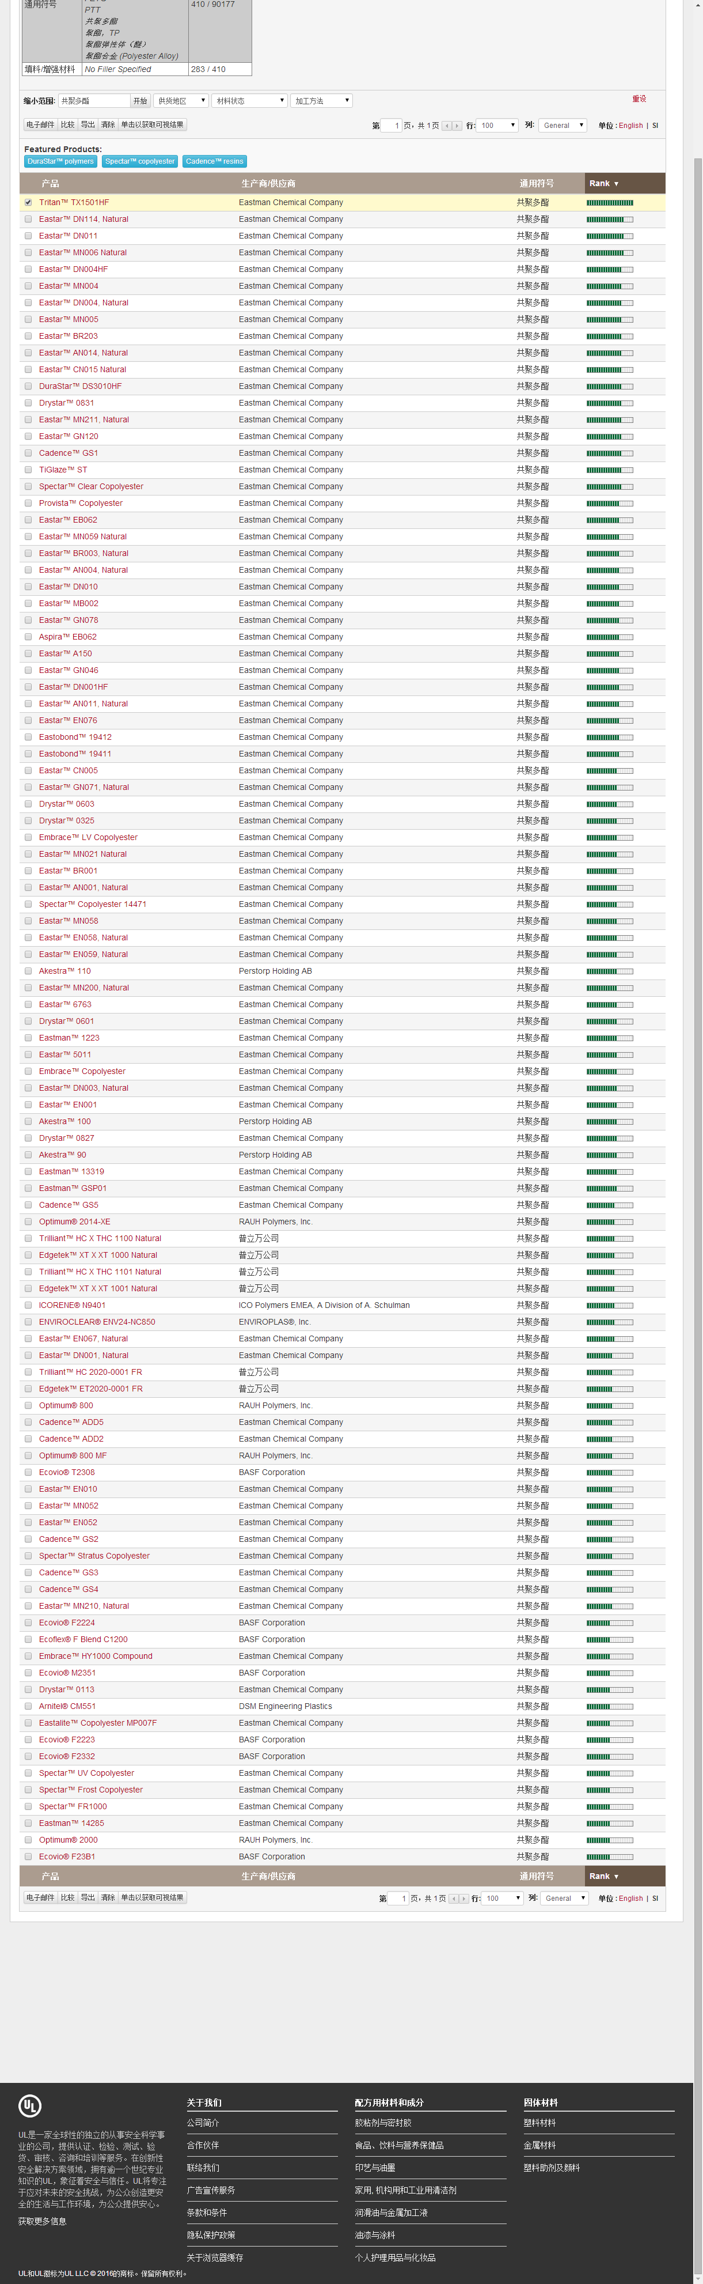Viewport: 703px width, 2284px height.
Task: Select the ICORENE® N9401 checkbox
Action: click(28, 1305)
